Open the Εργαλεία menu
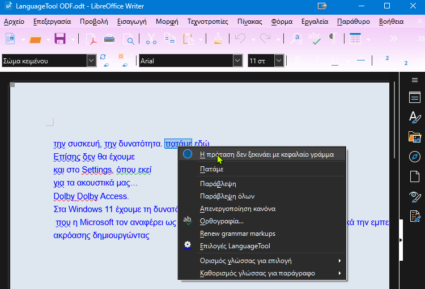Screen dimensions: 425x289 pos(314,21)
